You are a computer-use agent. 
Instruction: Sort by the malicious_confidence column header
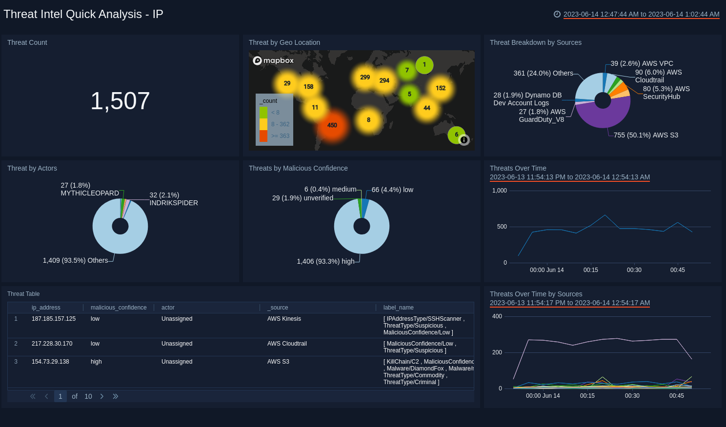point(119,308)
